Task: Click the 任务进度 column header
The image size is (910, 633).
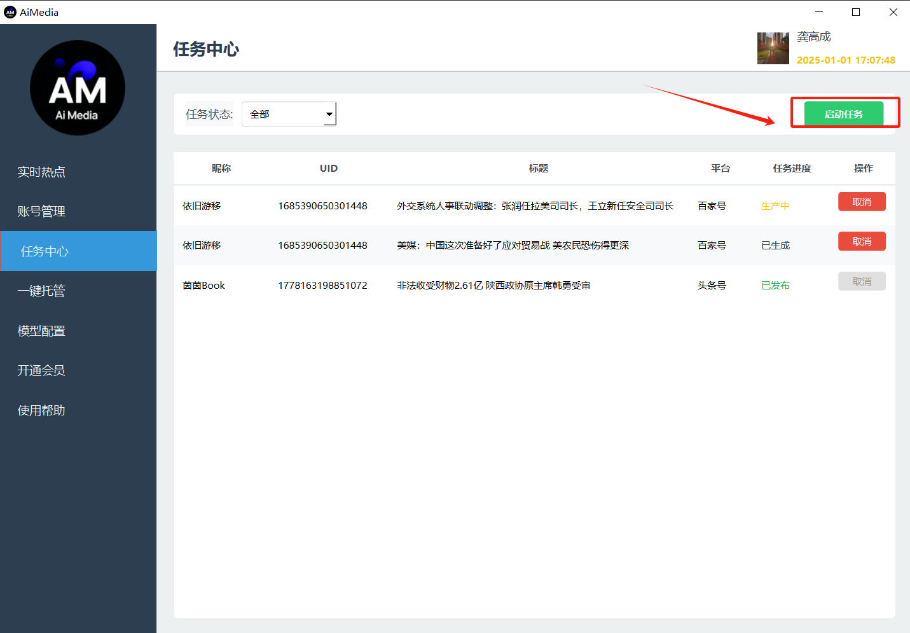Action: [792, 169]
